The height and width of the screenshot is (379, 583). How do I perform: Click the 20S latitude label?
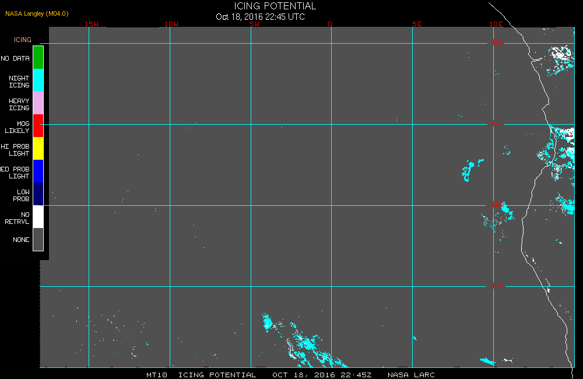point(497,286)
